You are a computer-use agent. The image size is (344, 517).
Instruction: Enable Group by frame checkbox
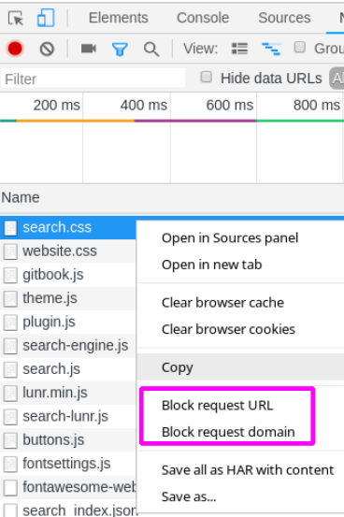(299, 47)
